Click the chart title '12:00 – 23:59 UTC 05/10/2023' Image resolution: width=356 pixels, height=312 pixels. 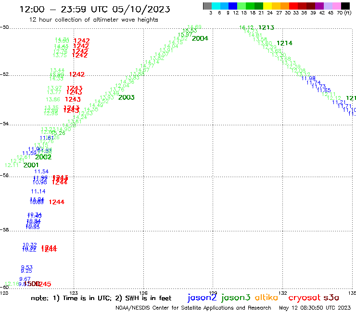click(x=95, y=9)
